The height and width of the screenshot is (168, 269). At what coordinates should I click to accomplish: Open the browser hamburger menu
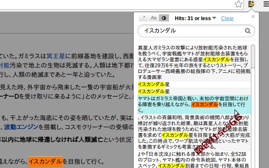[x=266, y=4]
